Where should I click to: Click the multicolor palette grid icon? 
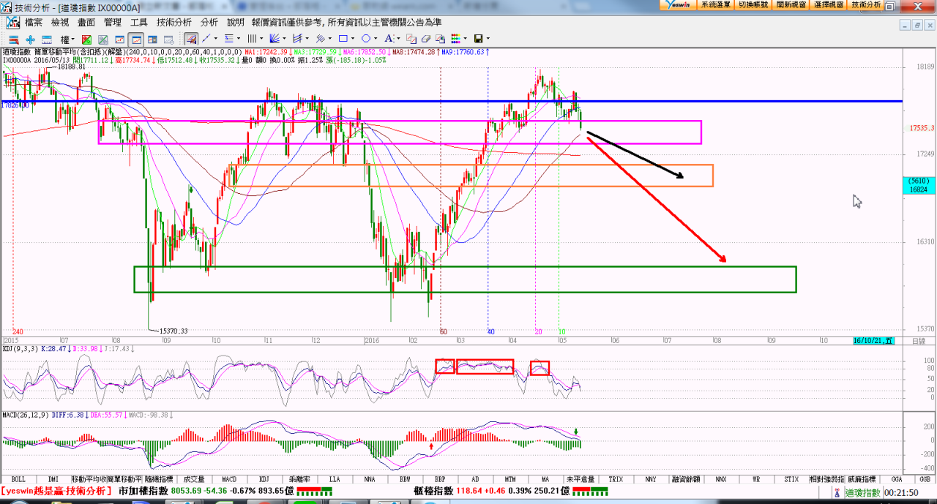pos(456,39)
